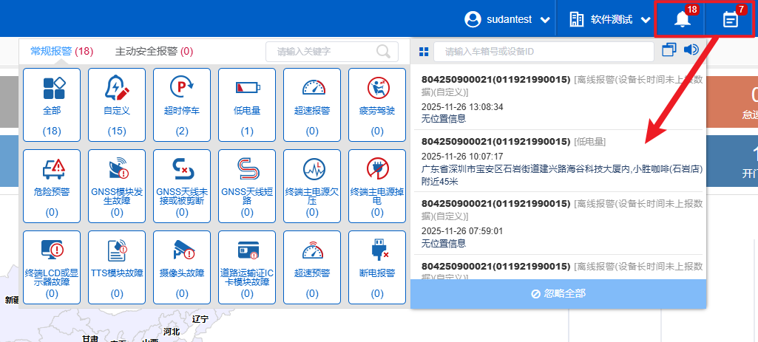Open the task list icon with badge 7
The image size is (758, 342).
730,20
